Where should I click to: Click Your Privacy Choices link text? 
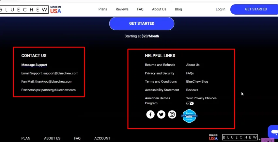(x=201, y=98)
